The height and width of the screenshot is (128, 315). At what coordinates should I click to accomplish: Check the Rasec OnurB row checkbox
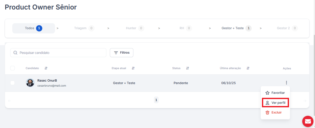(x=13, y=83)
